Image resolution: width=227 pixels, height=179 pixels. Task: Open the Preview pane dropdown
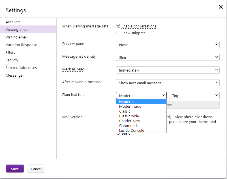point(168,45)
